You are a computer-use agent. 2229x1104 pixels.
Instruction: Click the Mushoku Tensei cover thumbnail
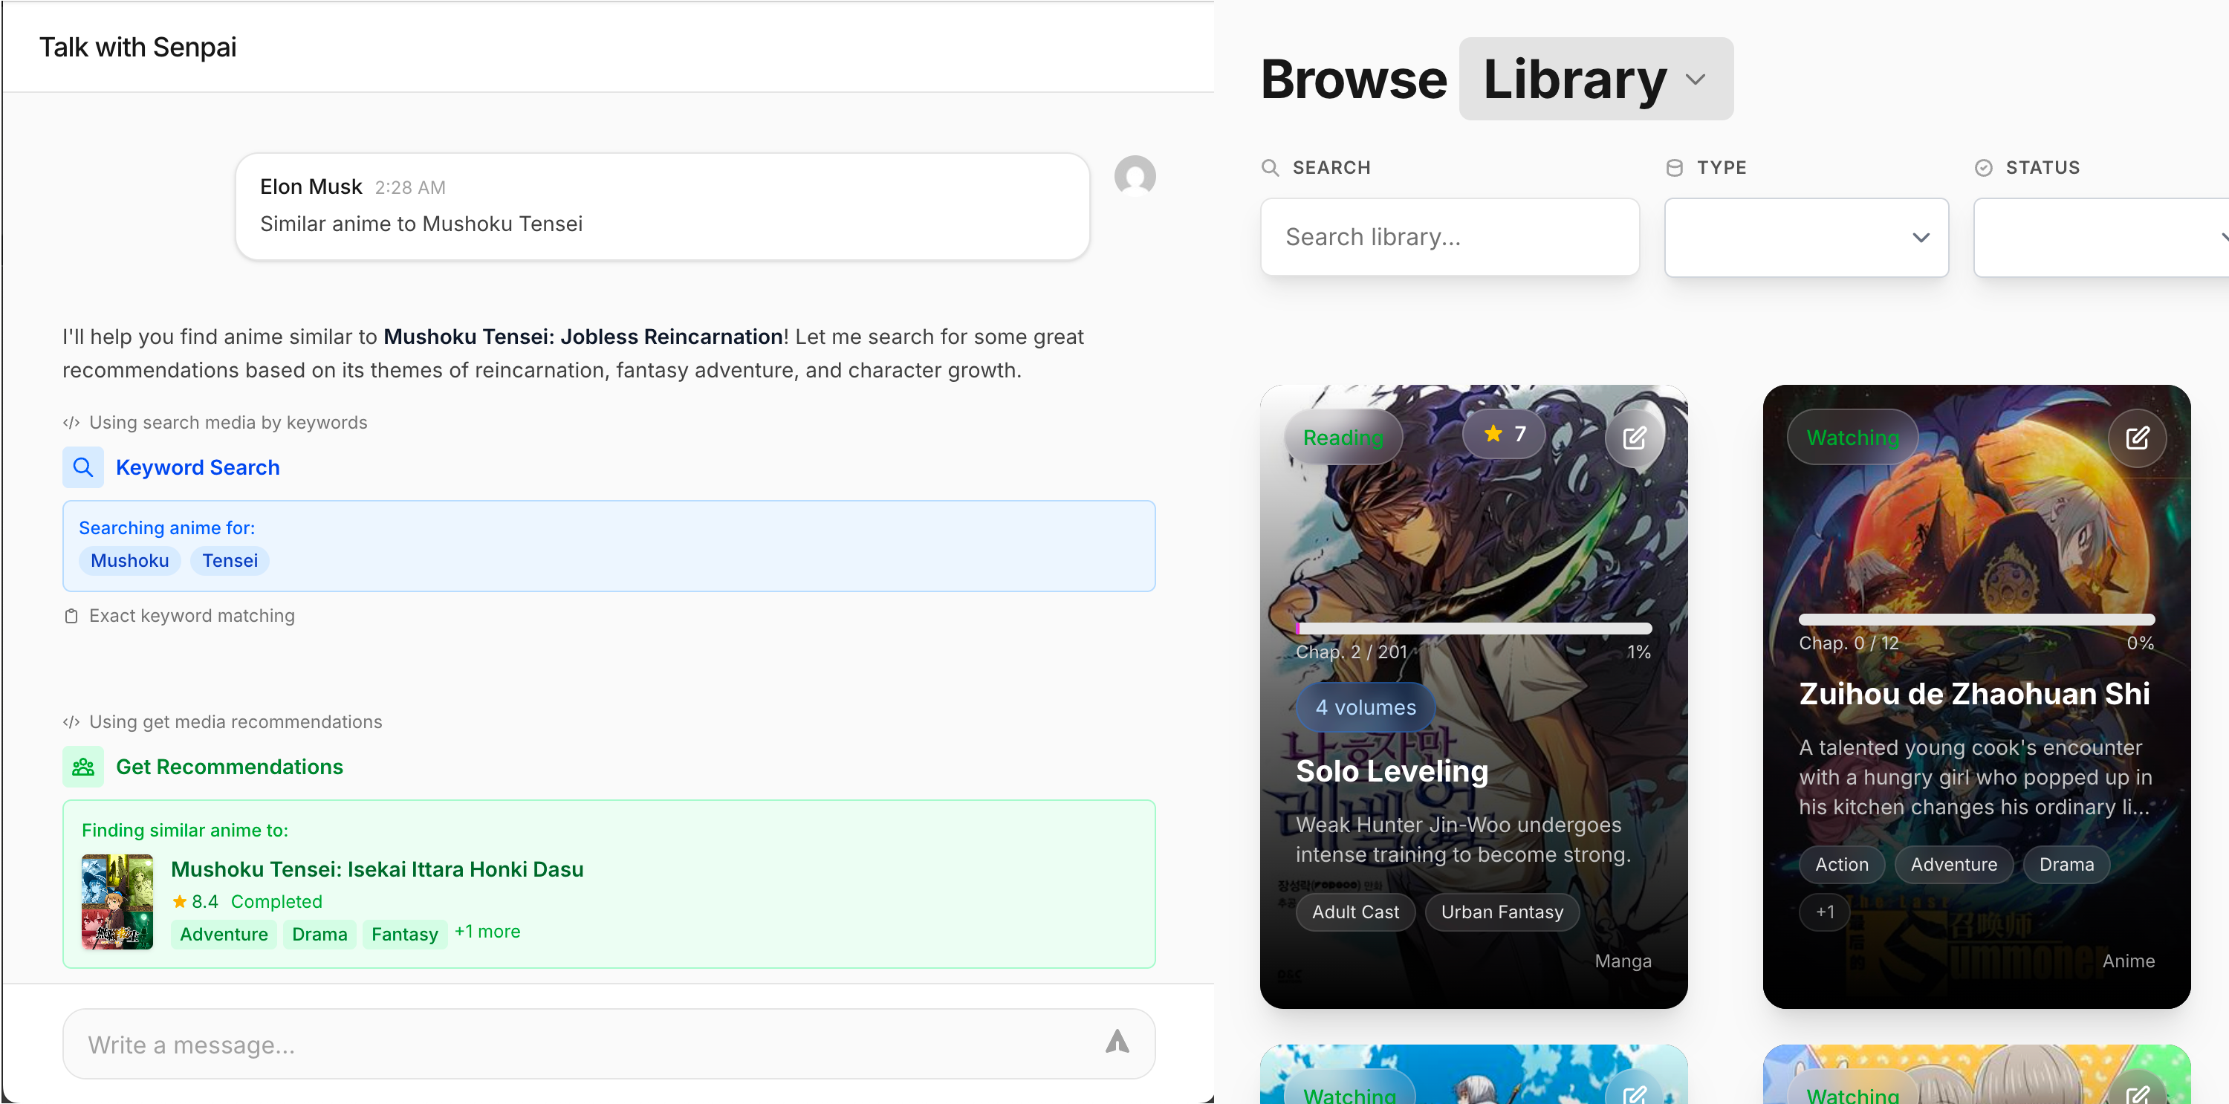[117, 901]
